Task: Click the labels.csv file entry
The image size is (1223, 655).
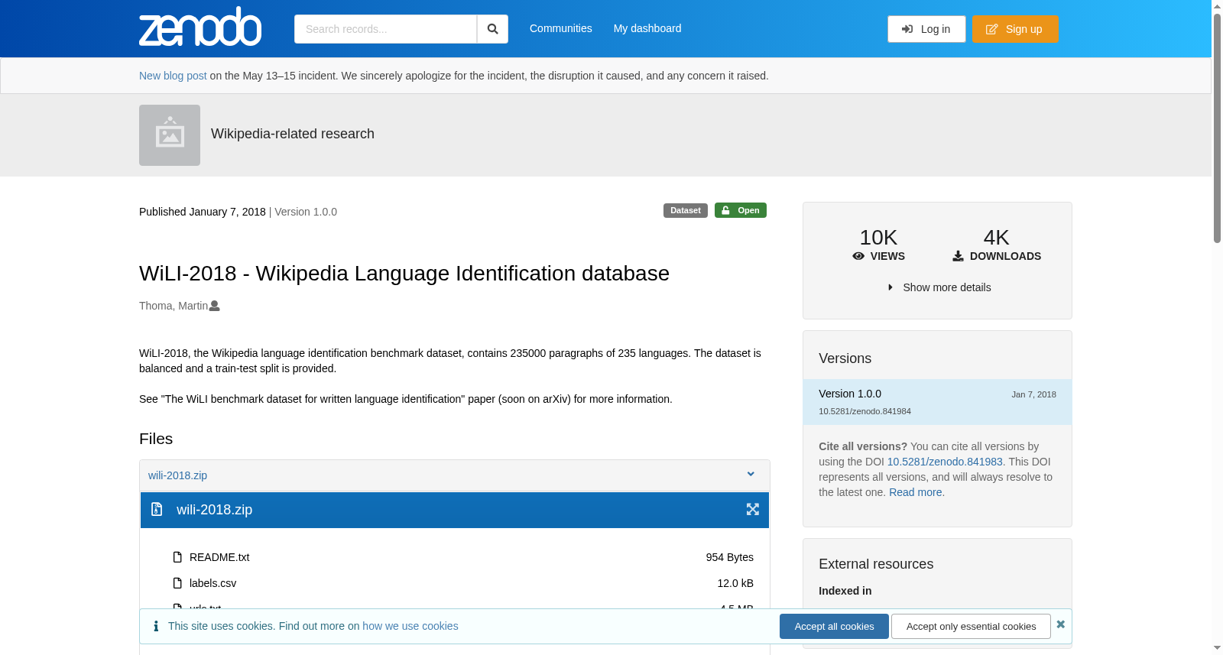Action: [212, 583]
